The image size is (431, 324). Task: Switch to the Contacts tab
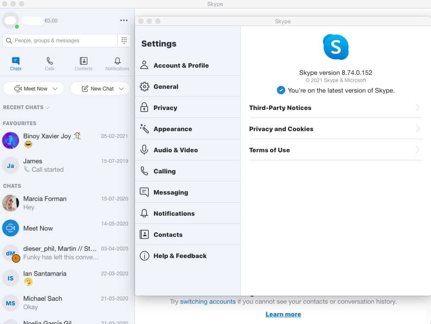click(x=83, y=64)
